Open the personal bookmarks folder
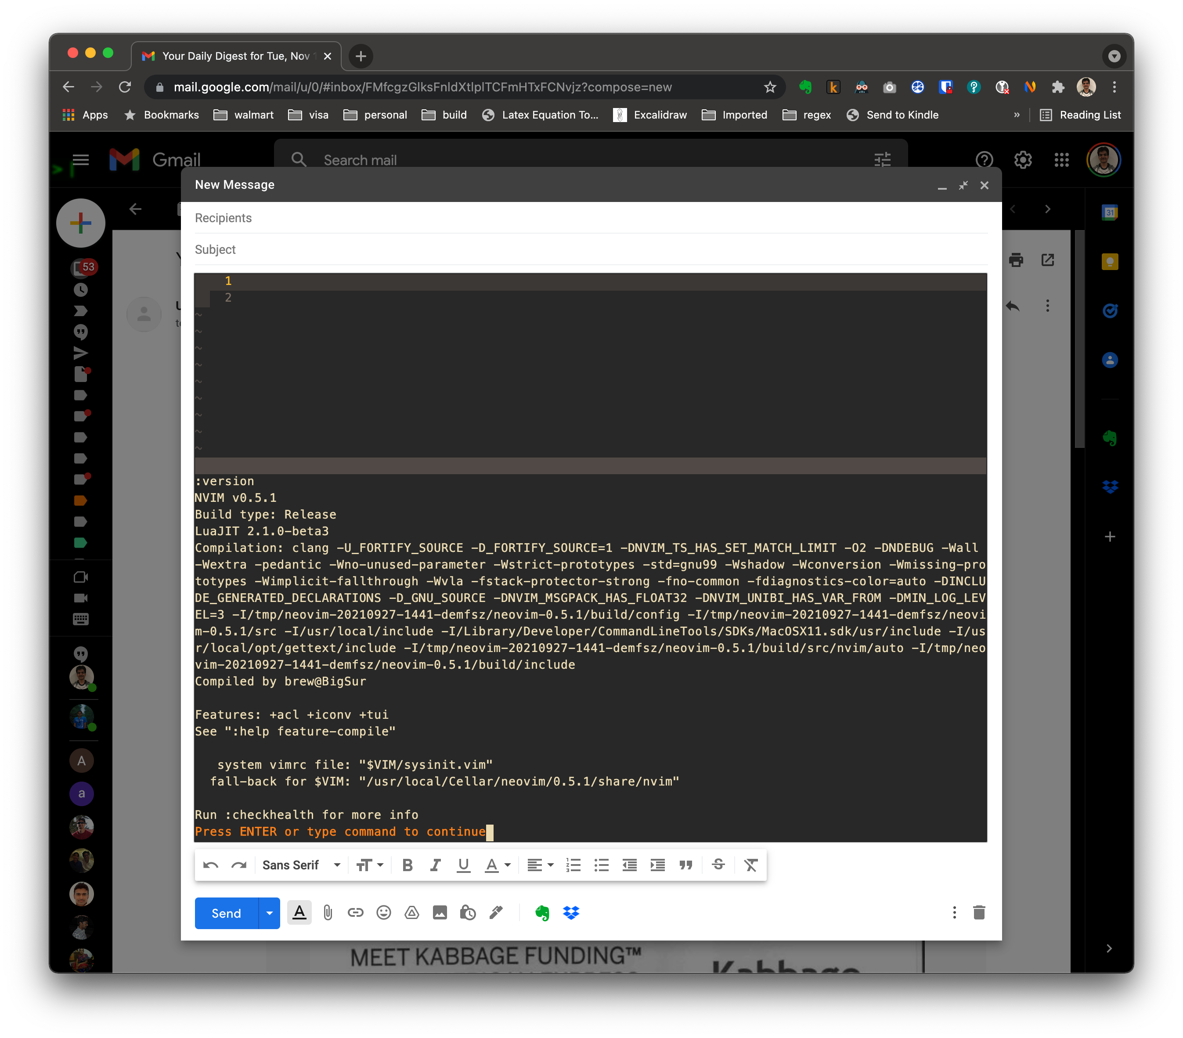 [375, 115]
